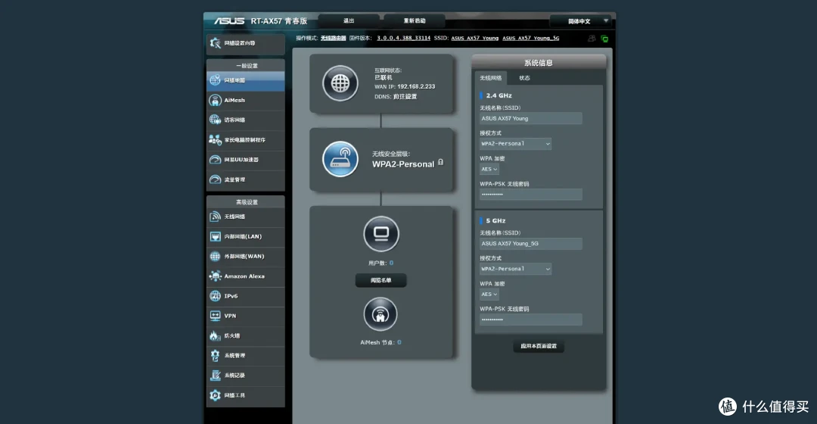This screenshot has width=817, height=424.
Task: Click the 已联机 internet status text
Action: (x=383, y=78)
